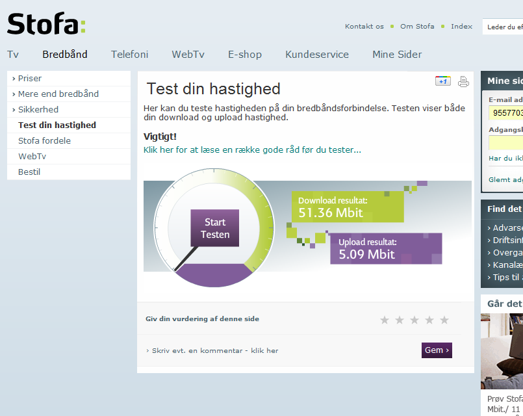Click the E-mail address input field
This screenshot has width=523, height=416.
506,112
